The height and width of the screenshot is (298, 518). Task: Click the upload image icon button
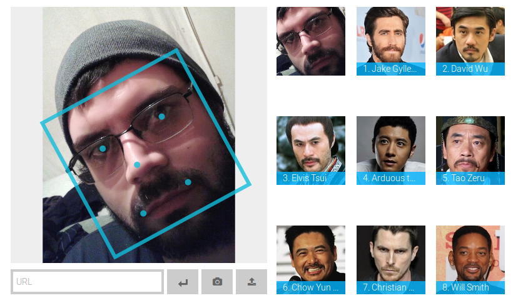tap(251, 282)
